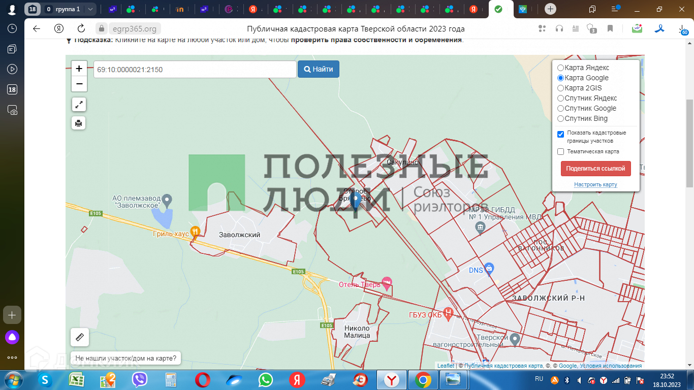Screen dimensions: 694x390
Task: Activate the ruler measurement tool
Action: (x=80, y=337)
